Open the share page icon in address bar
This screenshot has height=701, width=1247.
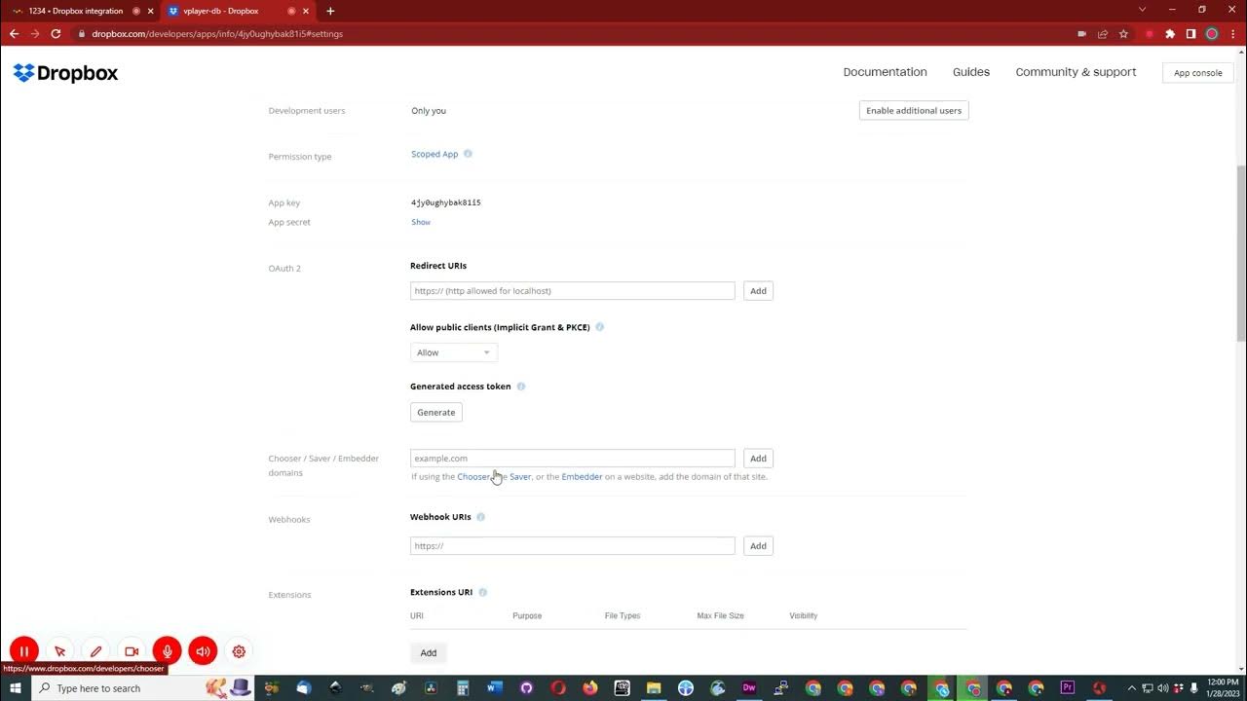coord(1103,33)
